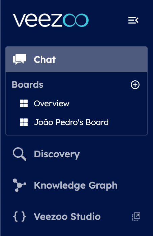The width and height of the screenshot is (153, 236).
Task: Click the grid icon beside Overview
Action: [x=24, y=104]
